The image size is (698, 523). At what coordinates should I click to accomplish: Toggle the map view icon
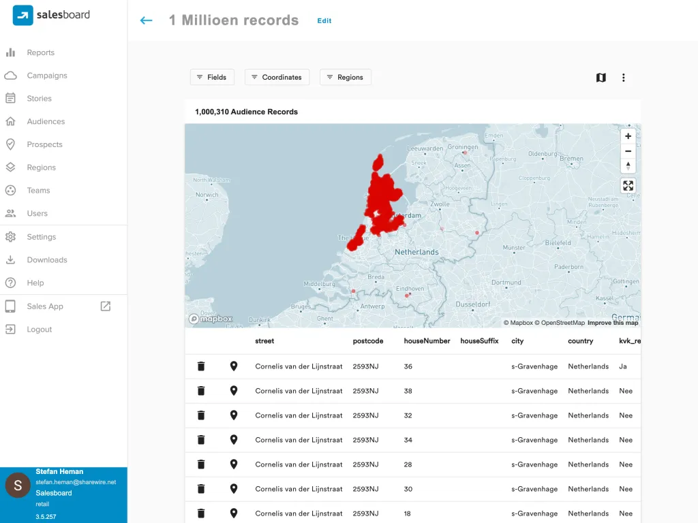[x=601, y=78]
